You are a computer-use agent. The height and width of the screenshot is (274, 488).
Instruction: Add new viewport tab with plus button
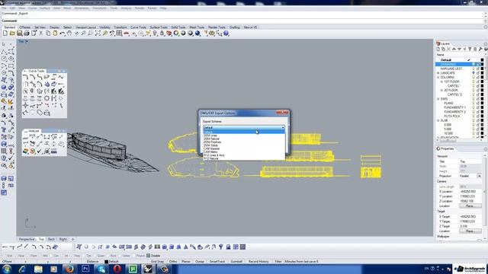click(x=73, y=239)
